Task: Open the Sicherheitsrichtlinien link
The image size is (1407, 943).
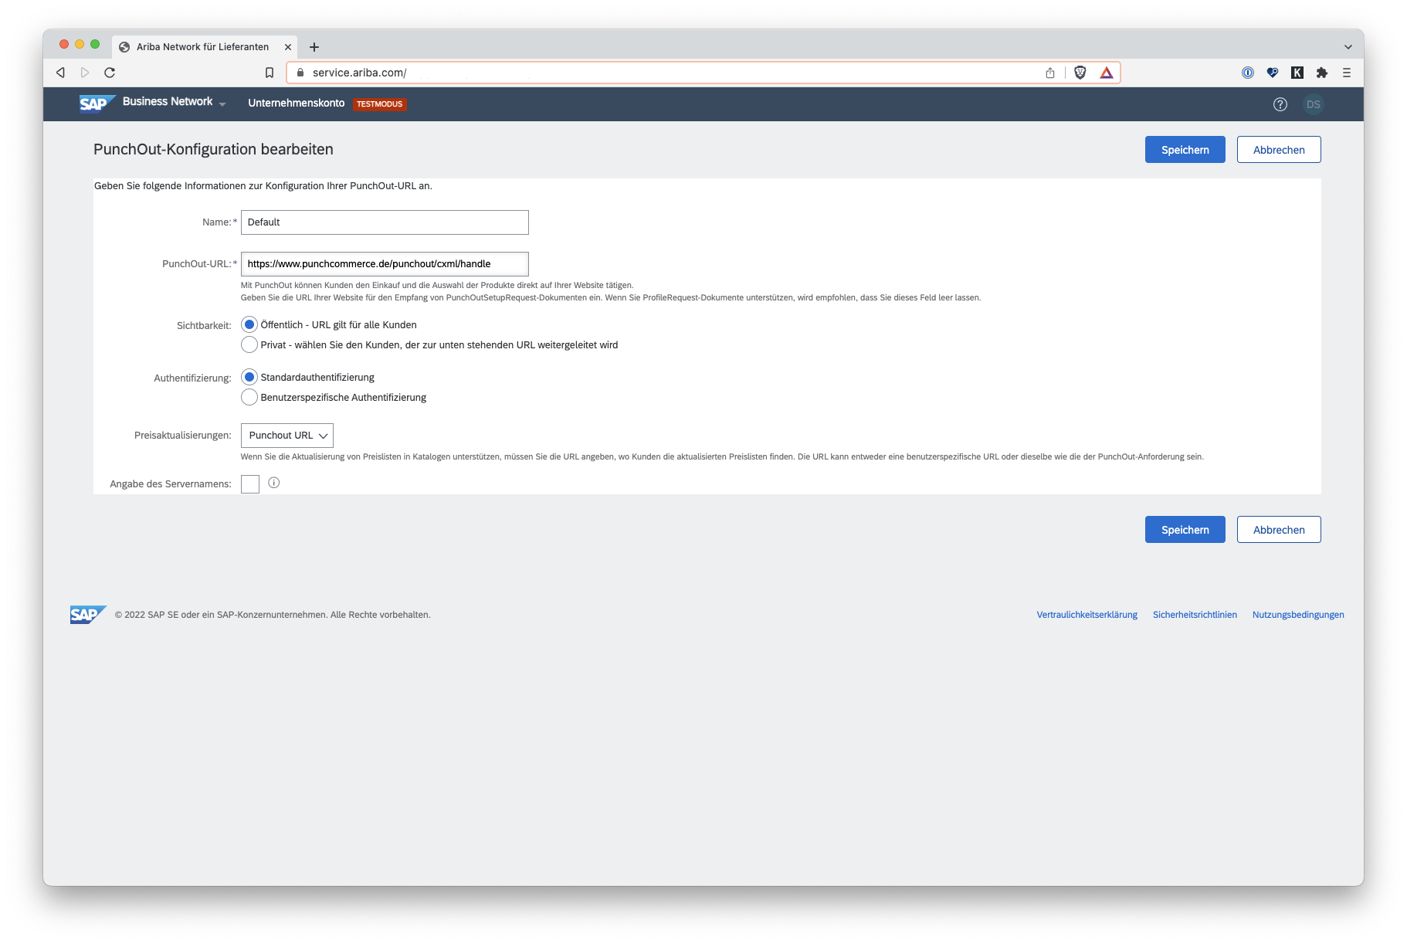Action: tap(1195, 615)
